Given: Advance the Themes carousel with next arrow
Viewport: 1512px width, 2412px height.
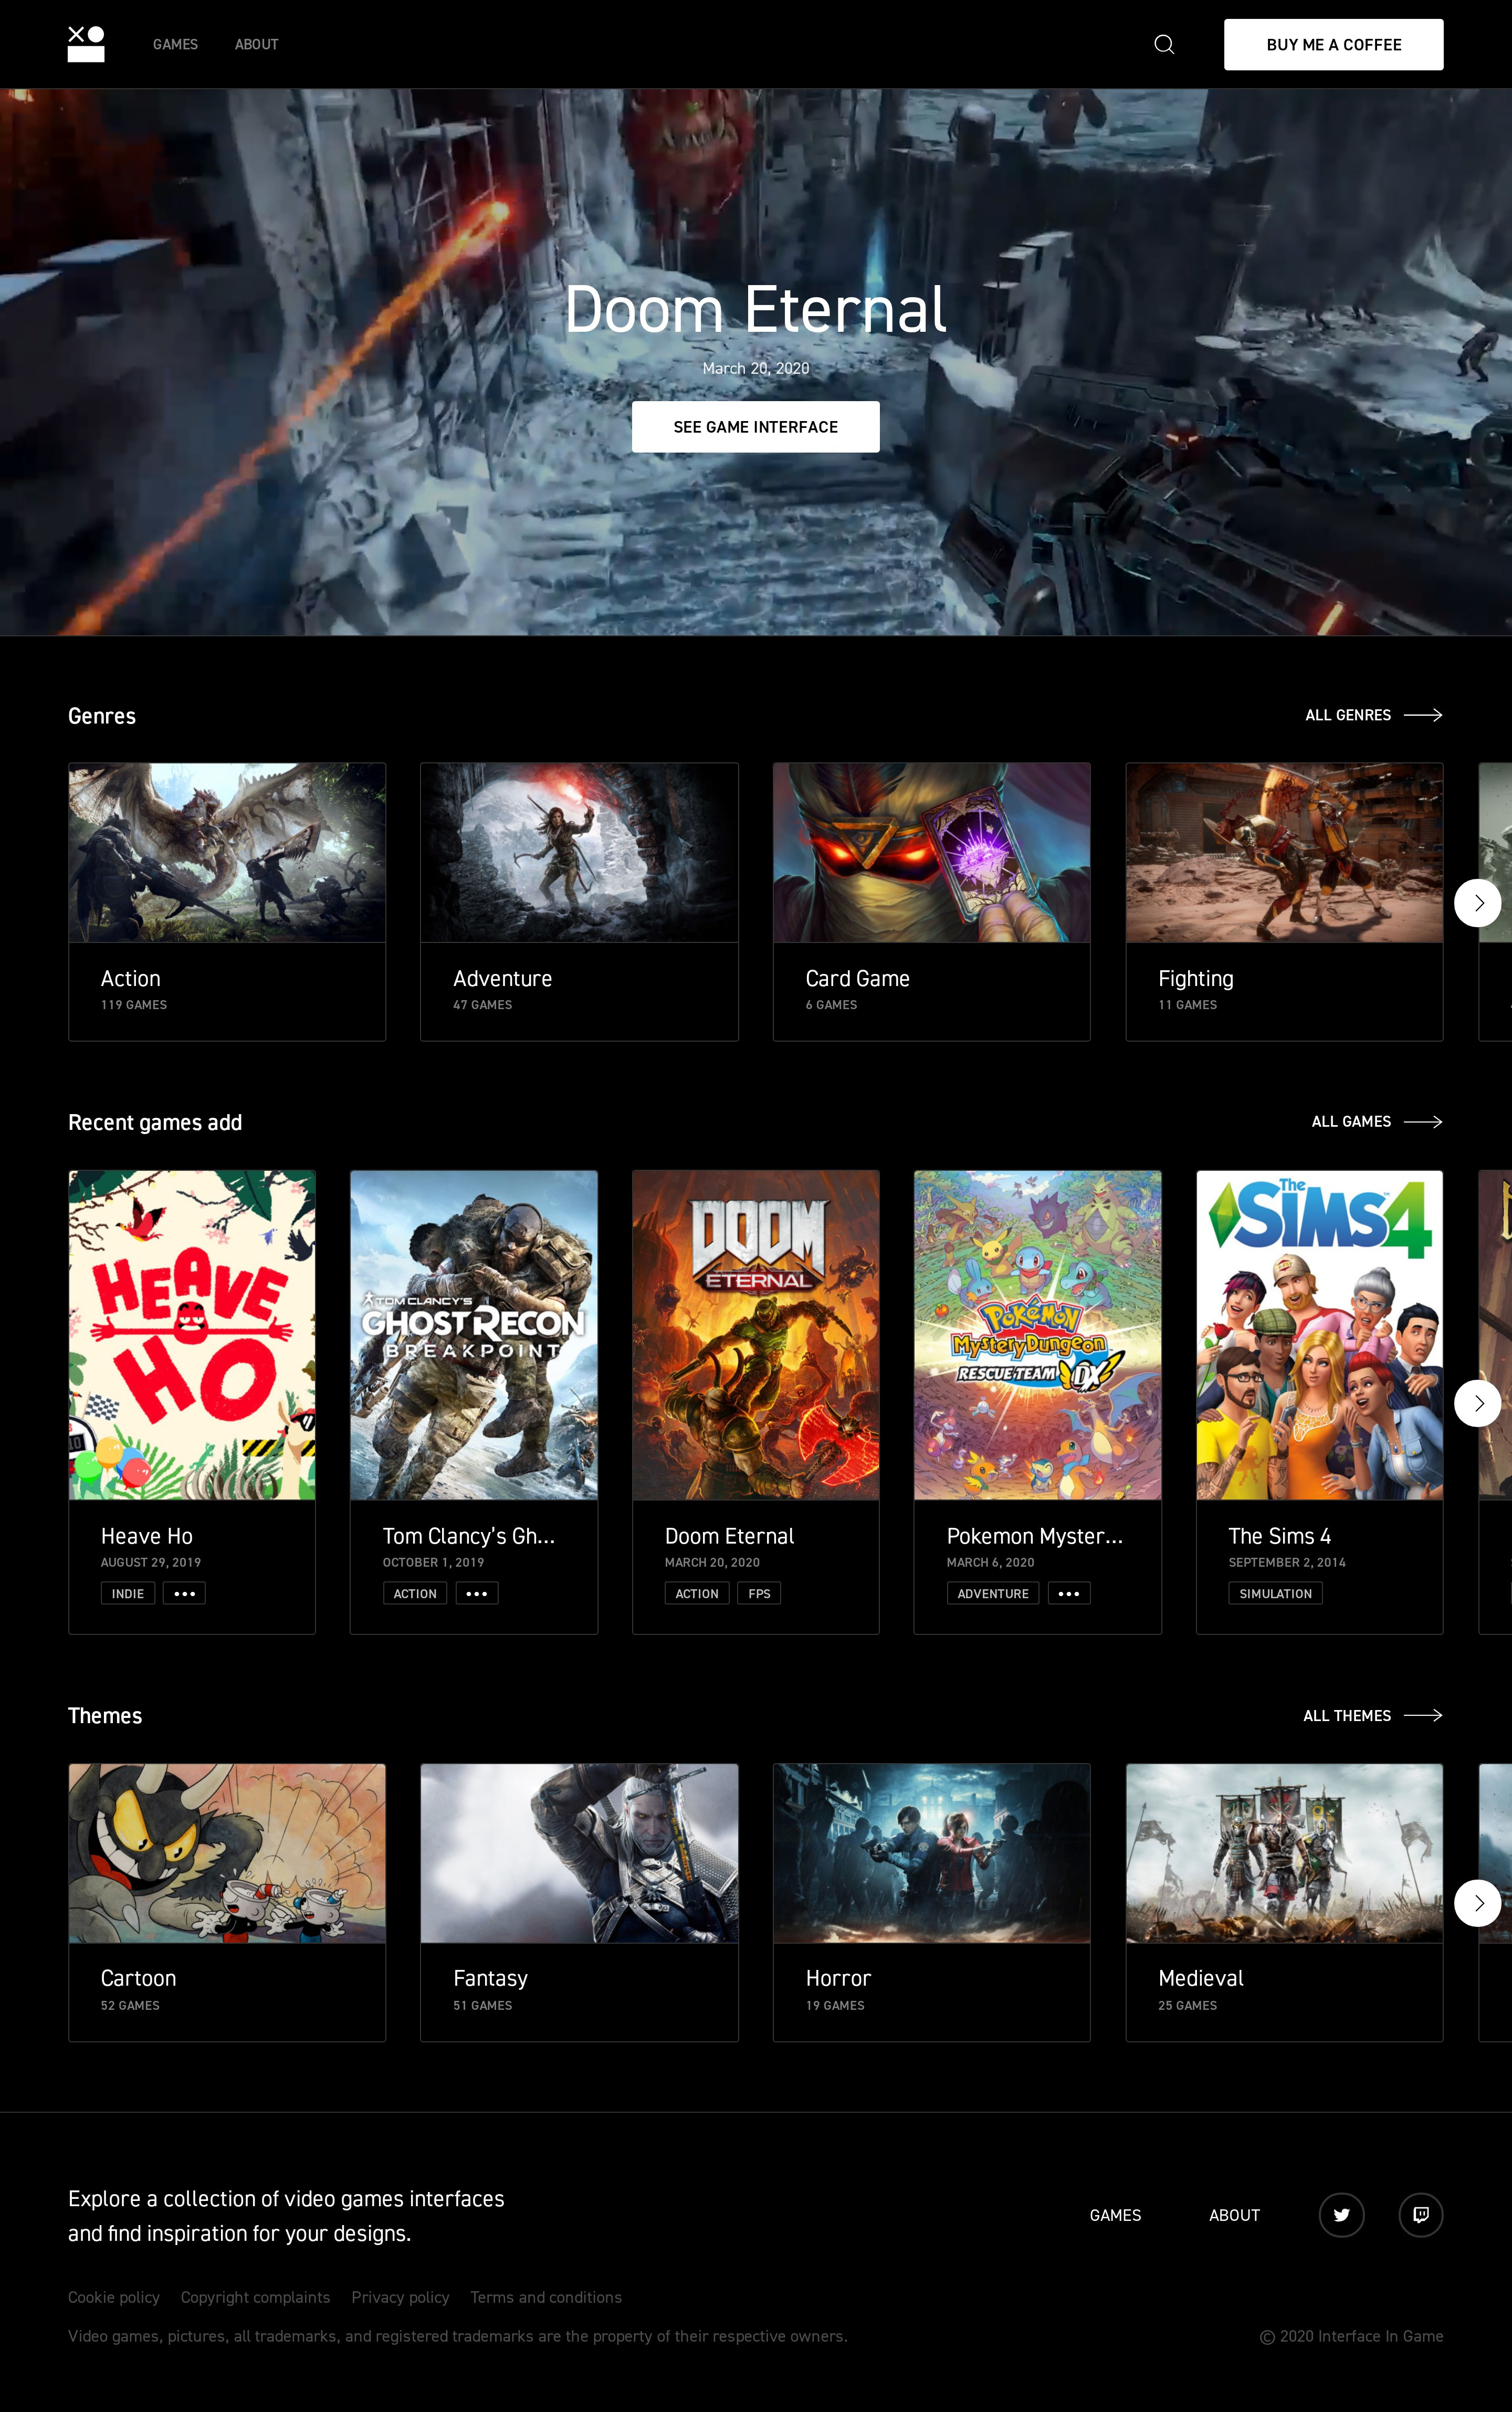Looking at the screenshot, I should pyautogui.click(x=1477, y=1902).
